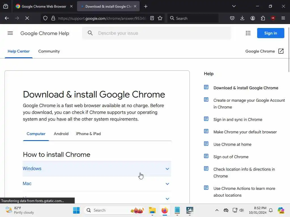Close the Download & install Google Chrome tab
Image resolution: width=290 pixels, height=217 pixels.
point(135,6)
